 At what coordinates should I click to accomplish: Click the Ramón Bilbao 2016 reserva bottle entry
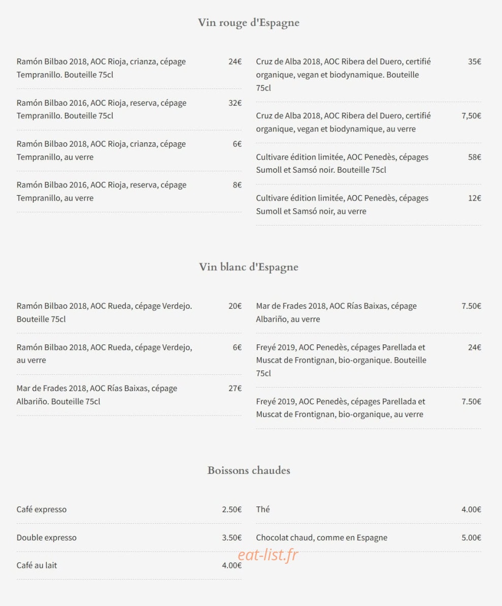tap(129, 109)
